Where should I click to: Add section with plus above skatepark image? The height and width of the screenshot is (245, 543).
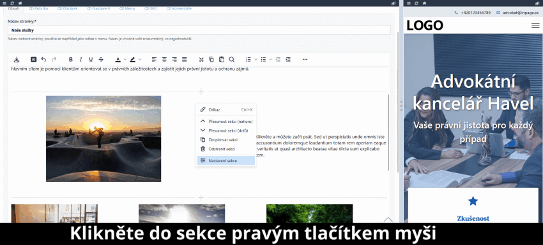click(x=201, y=92)
